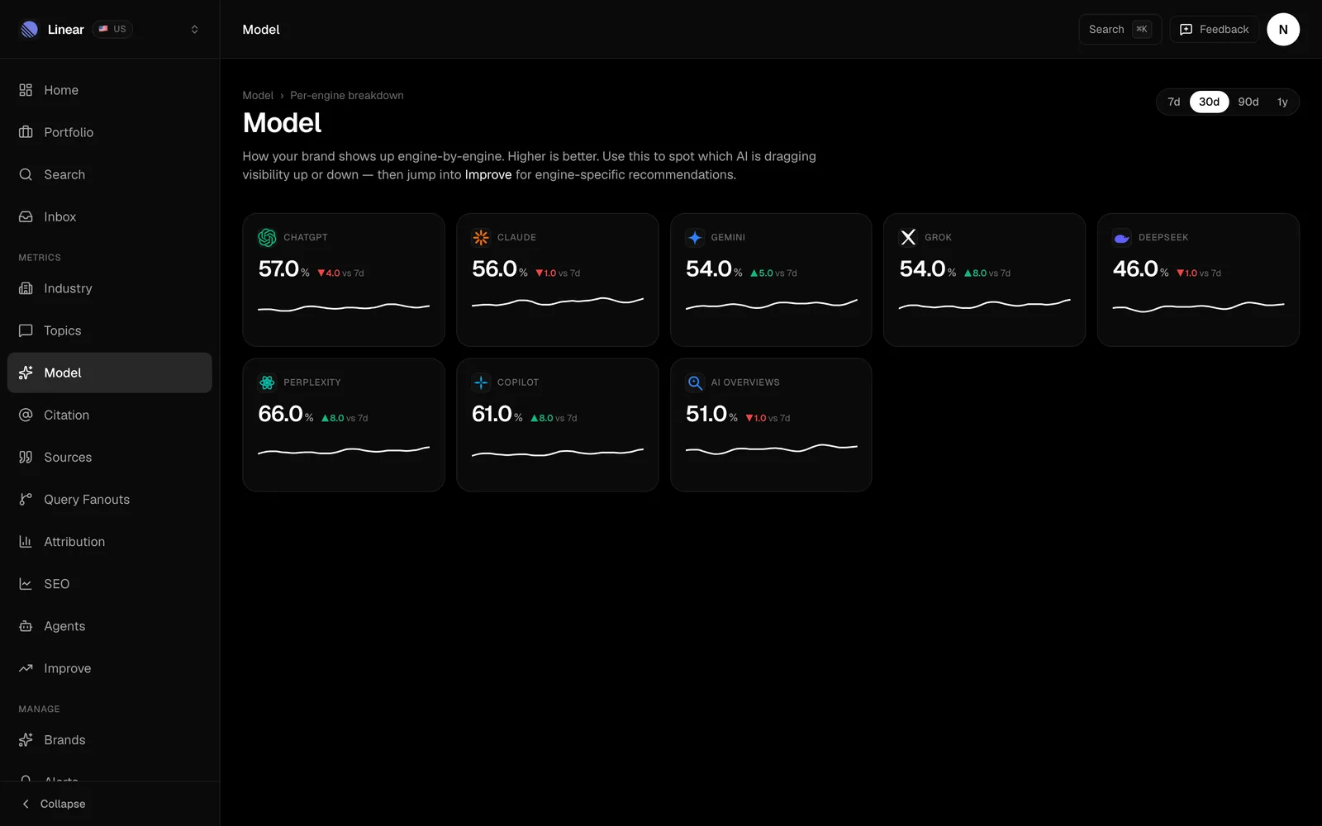1322x826 pixels.
Task: Click the Improve trending arrow icon
Action: (26, 667)
